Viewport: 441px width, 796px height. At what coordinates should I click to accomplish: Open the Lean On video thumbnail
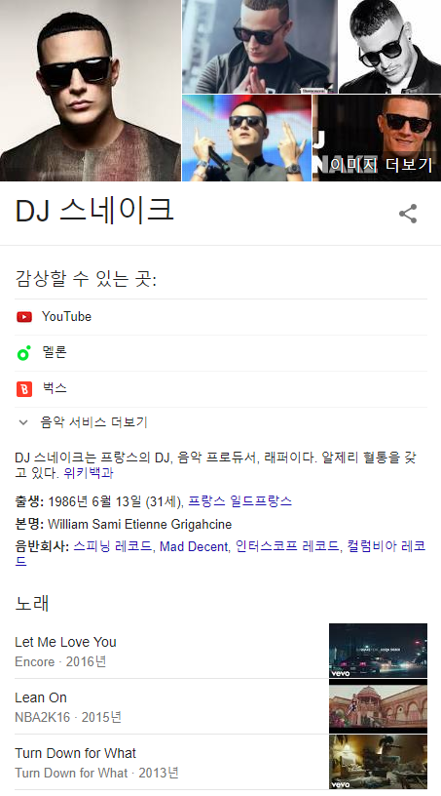coord(378,706)
